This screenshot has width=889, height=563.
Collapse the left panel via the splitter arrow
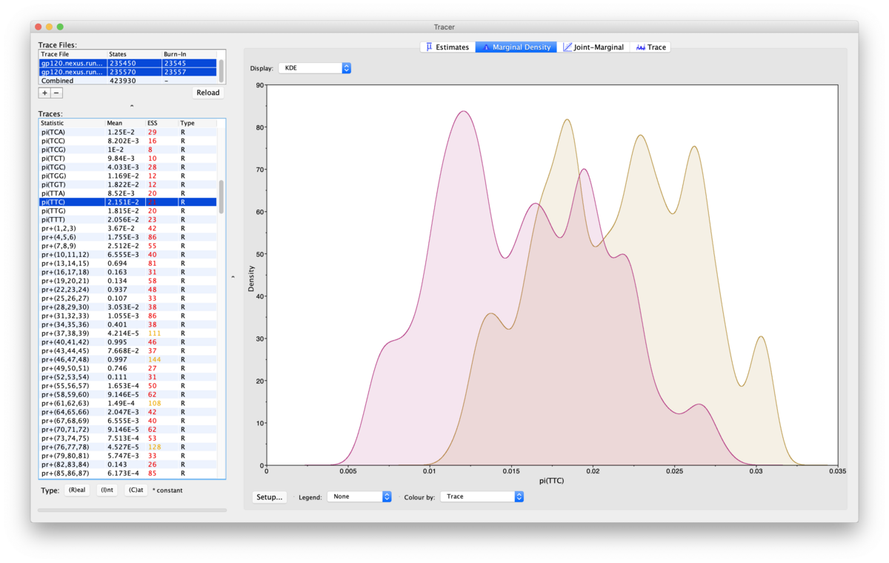tap(233, 276)
